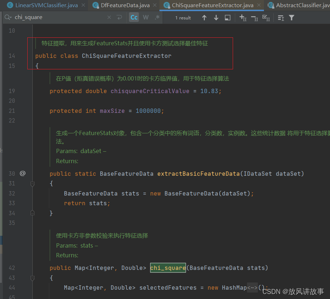Click maxSize variable name

point(112,111)
